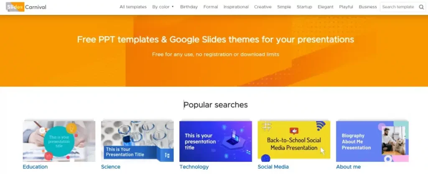Open the Startup category

(x=304, y=7)
